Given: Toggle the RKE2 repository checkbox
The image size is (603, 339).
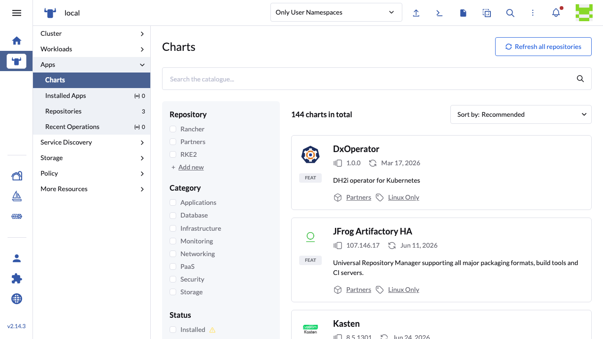Looking at the screenshot, I should point(173,154).
